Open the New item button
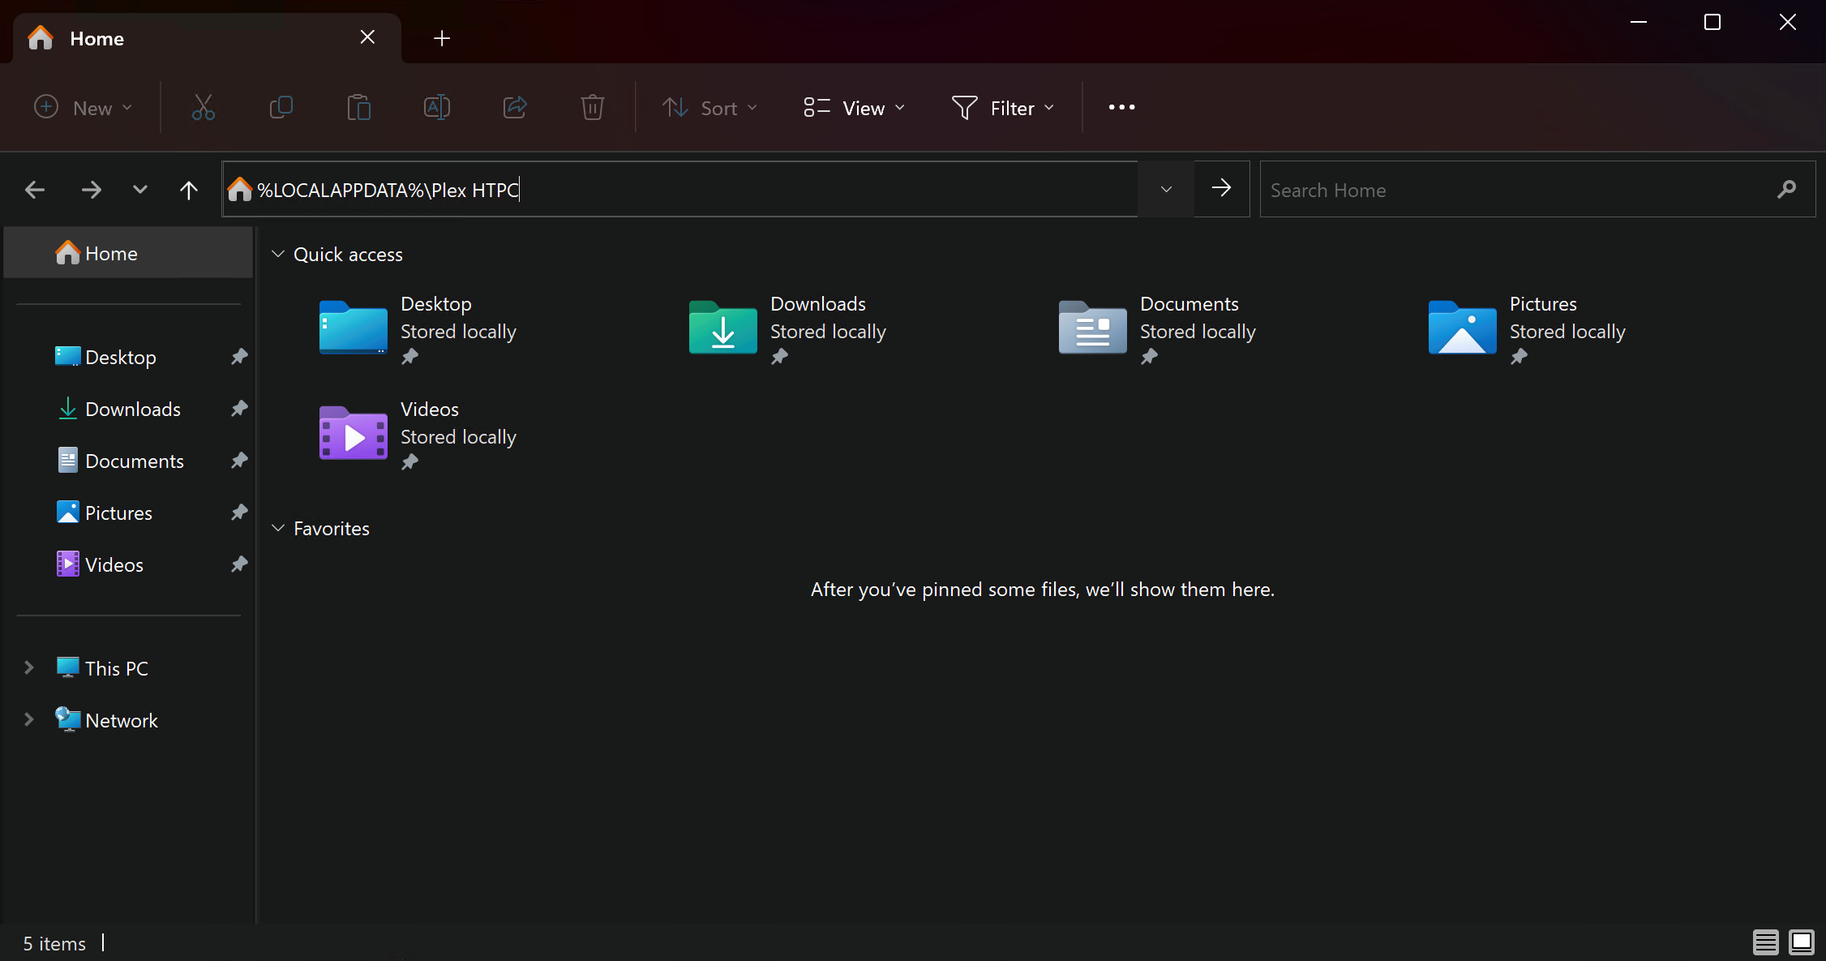The width and height of the screenshot is (1826, 961). [82, 108]
